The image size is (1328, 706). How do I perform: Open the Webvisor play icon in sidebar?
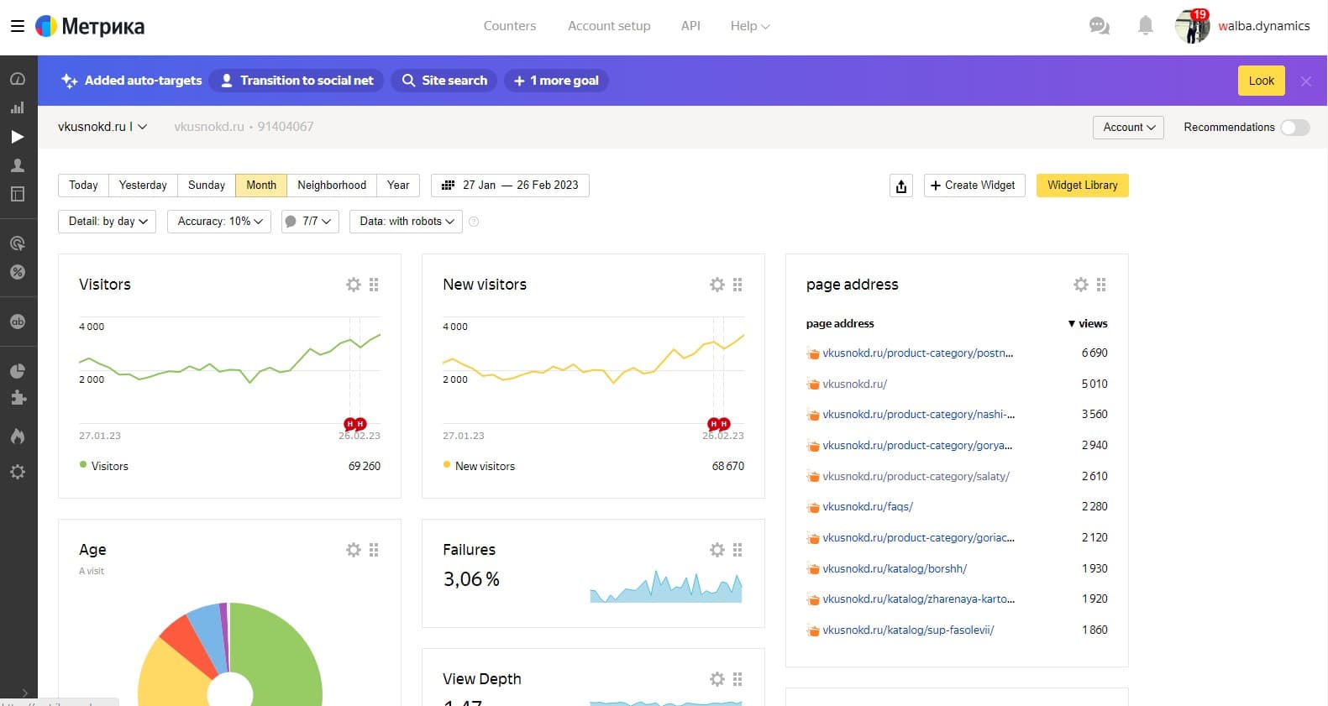(x=17, y=136)
